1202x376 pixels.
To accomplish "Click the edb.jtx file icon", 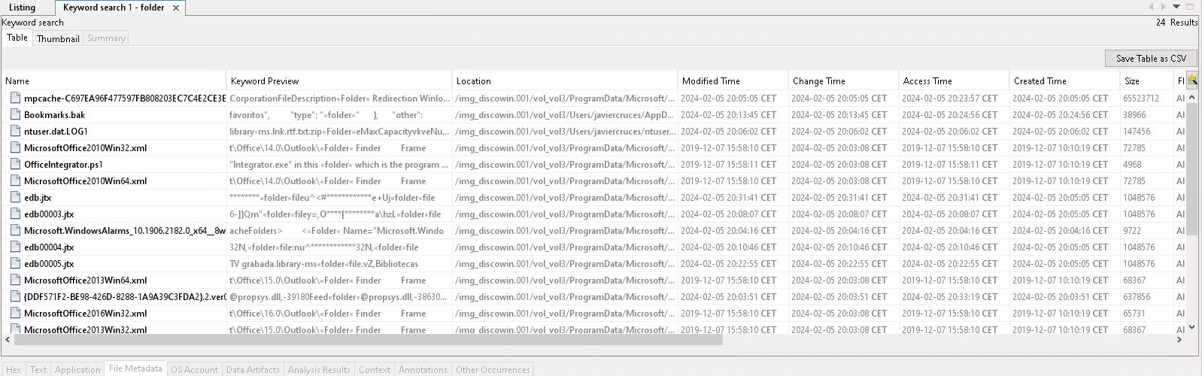I will pyautogui.click(x=14, y=197).
